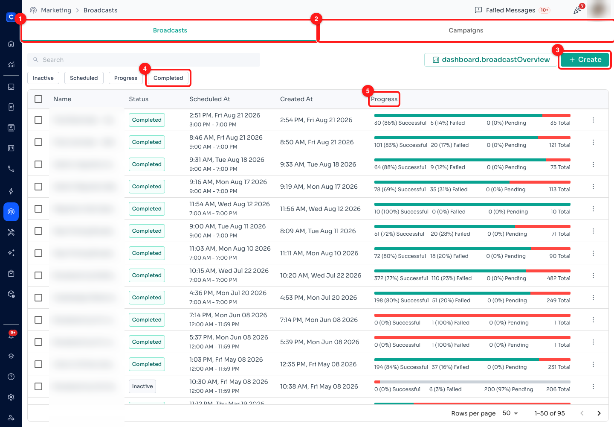The height and width of the screenshot is (427, 614).
Task: Open dashboard.broadcastOverview button
Action: (x=491, y=60)
